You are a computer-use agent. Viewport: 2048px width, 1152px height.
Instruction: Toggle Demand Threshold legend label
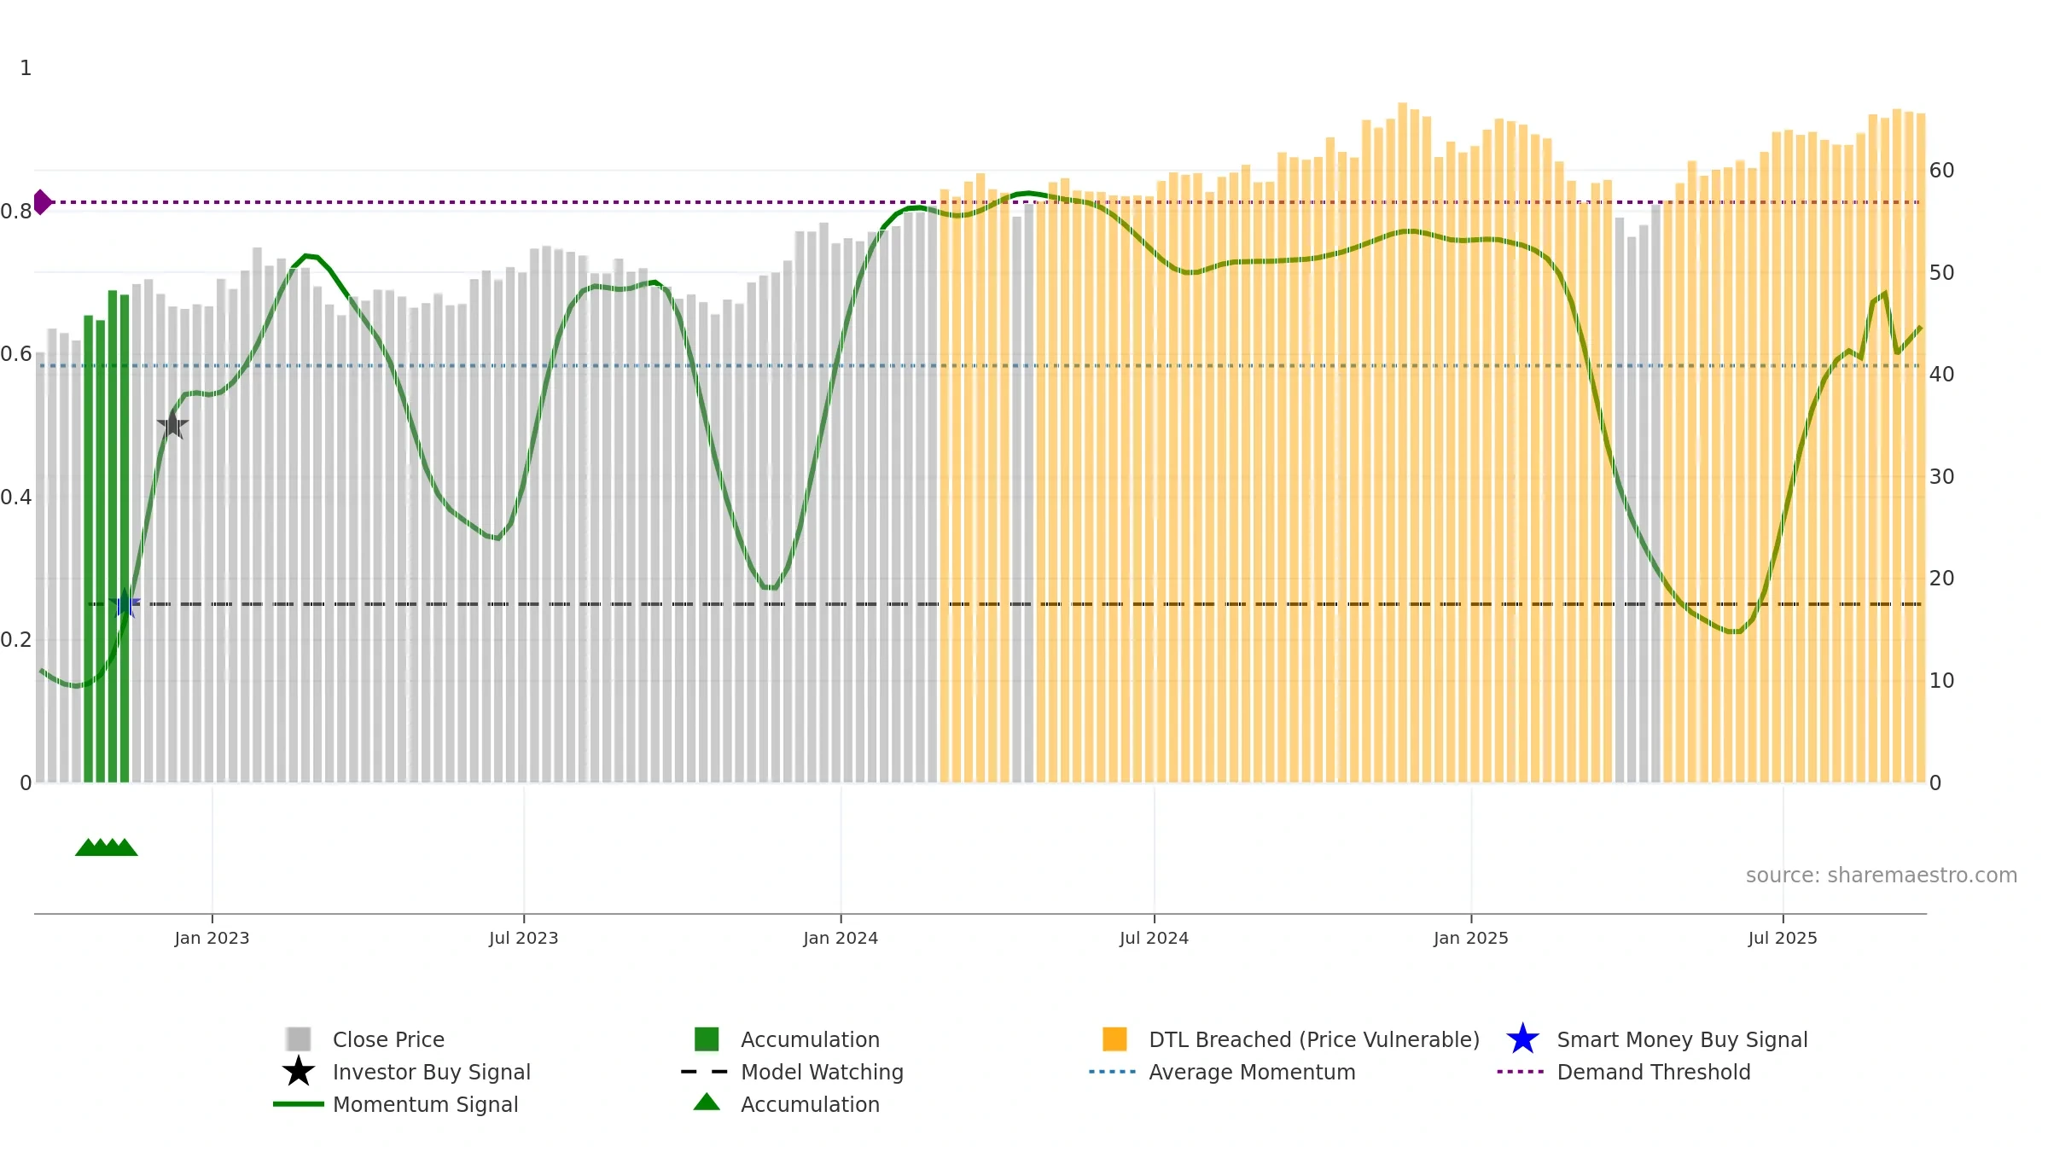(1654, 1072)
